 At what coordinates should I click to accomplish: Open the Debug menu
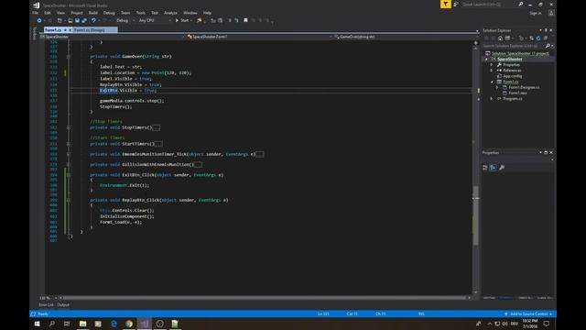coord(109,13)
